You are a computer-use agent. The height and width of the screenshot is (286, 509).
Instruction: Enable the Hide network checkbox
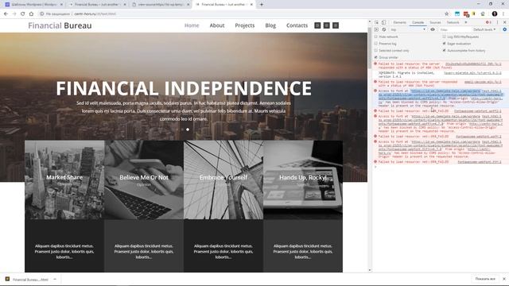(x=376, y=37)
